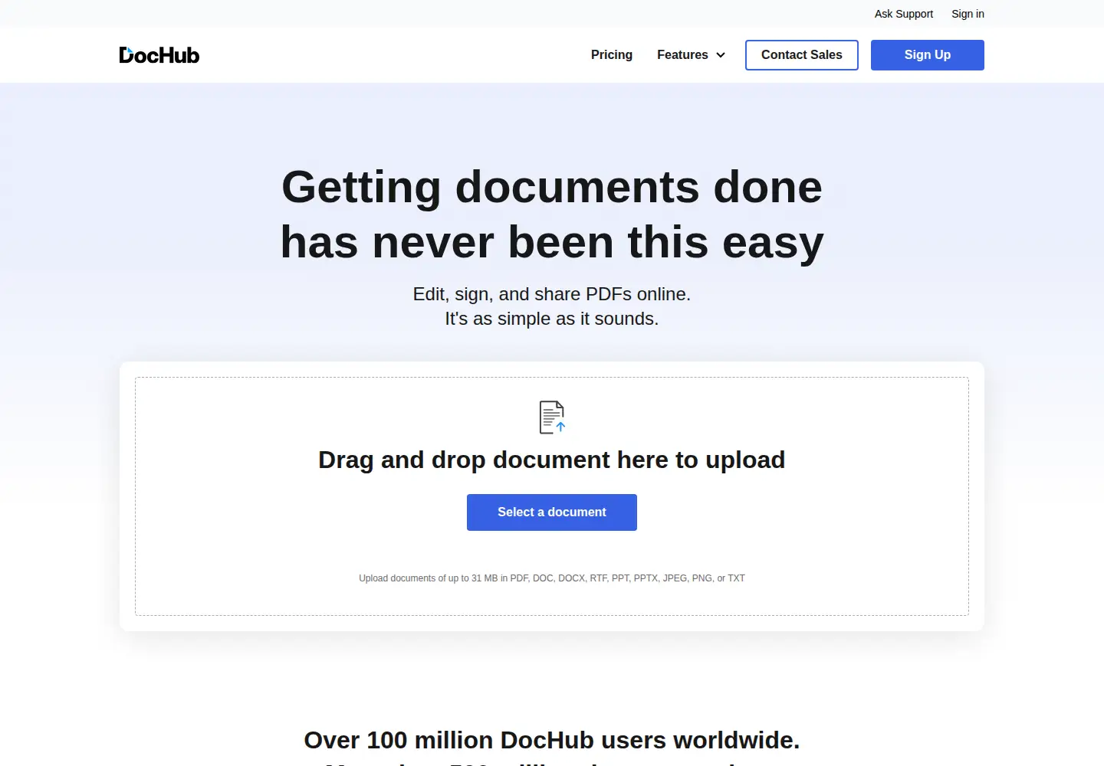Screen dimensions: 1104x766
Task: Click the DocHub logo
Action: tap(159, 55)
